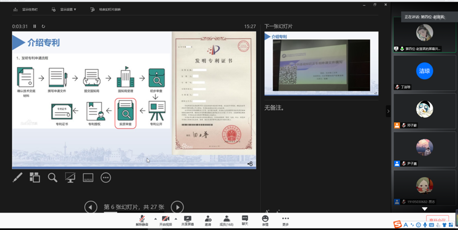Expand audio options arrow beside 解除静音
The image size is (458, 230).
155,219
